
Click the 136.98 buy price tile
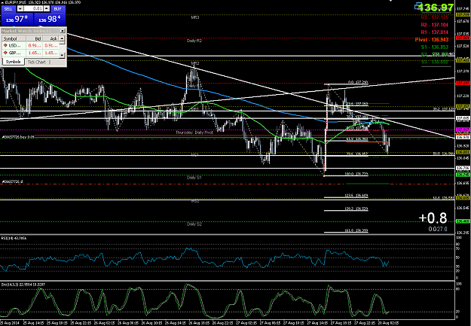tap(49, 19)
